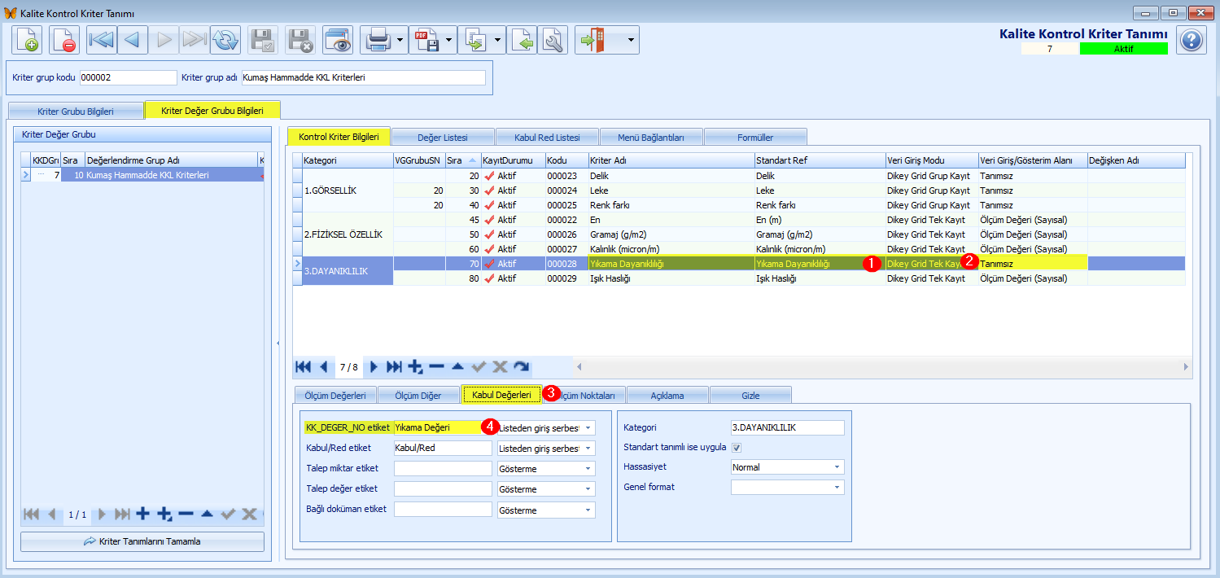Open the preview window eye icon
The image size is (1220, 578).
tap(337, 40)
